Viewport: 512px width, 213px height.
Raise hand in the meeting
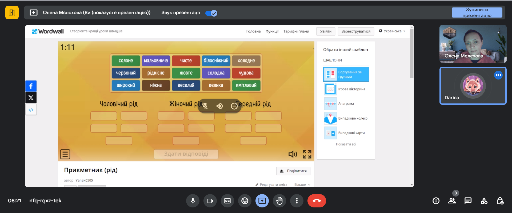pyautogui.click(x=279, y=201)
